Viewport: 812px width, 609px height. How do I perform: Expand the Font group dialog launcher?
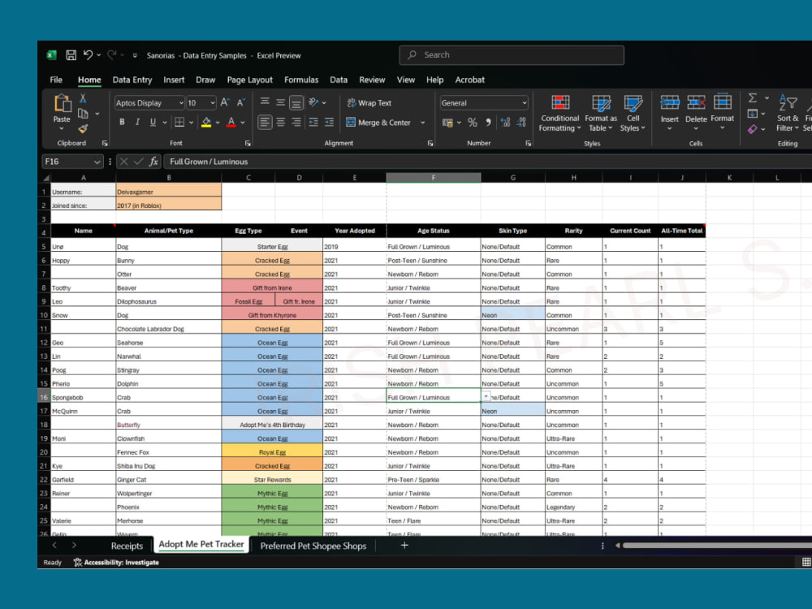pos(248,144)
